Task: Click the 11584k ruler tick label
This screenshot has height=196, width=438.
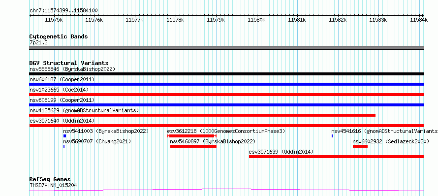Action: click(419, 20)
